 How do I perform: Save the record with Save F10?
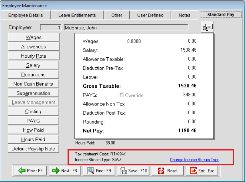coord(134,171)
